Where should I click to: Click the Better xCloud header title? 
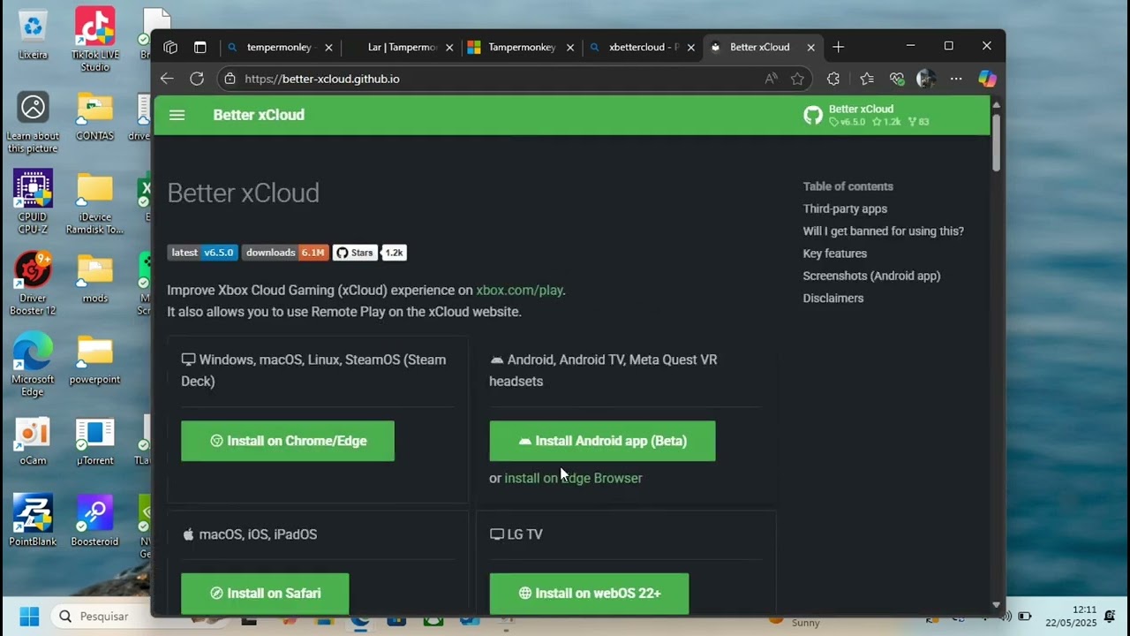coord(259,115)
